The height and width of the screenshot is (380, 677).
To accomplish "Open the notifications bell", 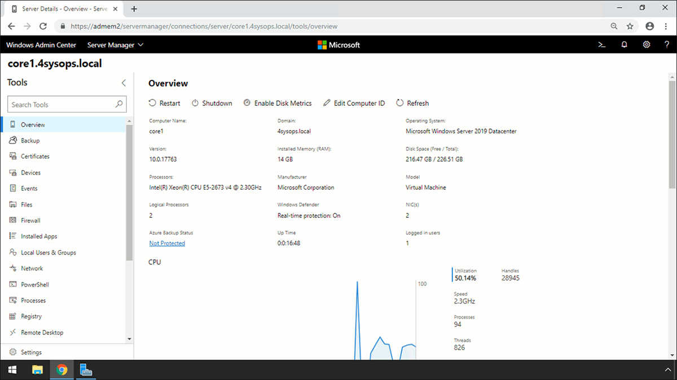I will [x=624, y=44].
